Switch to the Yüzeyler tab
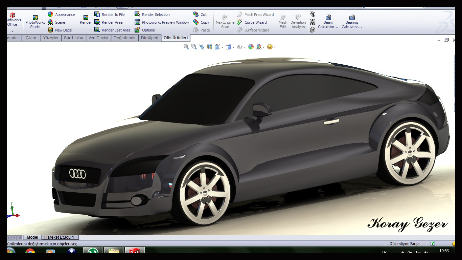462x260 pixels. 51,38
